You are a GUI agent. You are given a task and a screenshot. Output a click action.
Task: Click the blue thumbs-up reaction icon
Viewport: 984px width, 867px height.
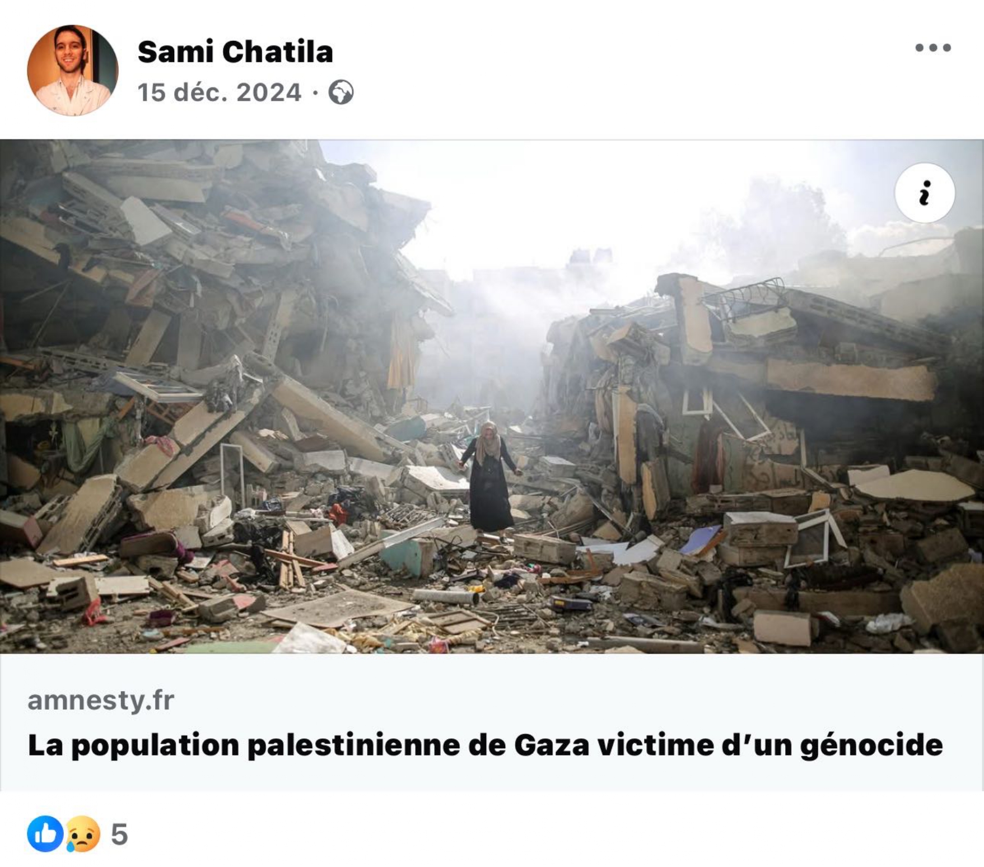click(45, 834)
